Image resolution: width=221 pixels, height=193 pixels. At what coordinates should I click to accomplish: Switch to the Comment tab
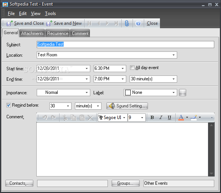pos(80,33)
